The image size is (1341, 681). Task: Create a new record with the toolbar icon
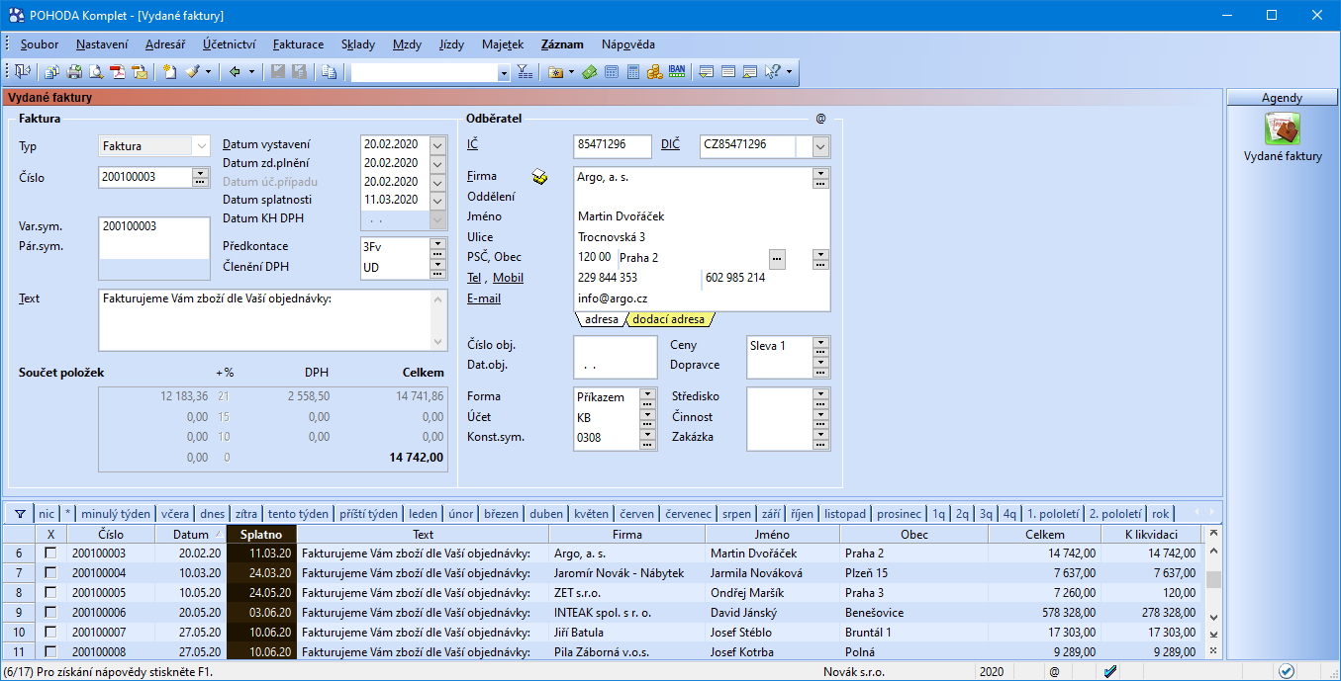(x=170, y=72)
